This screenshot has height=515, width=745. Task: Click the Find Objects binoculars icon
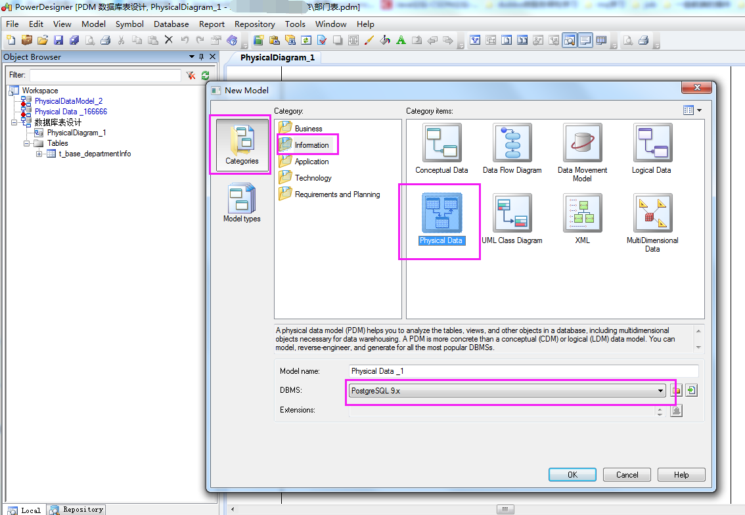(x=290, y=40)
